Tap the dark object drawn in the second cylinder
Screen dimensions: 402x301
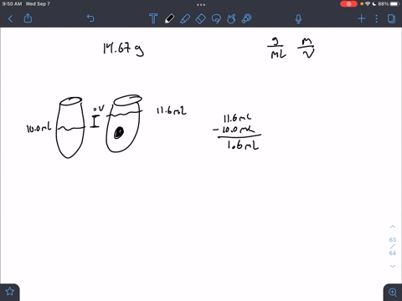click(x=119, y=133)
